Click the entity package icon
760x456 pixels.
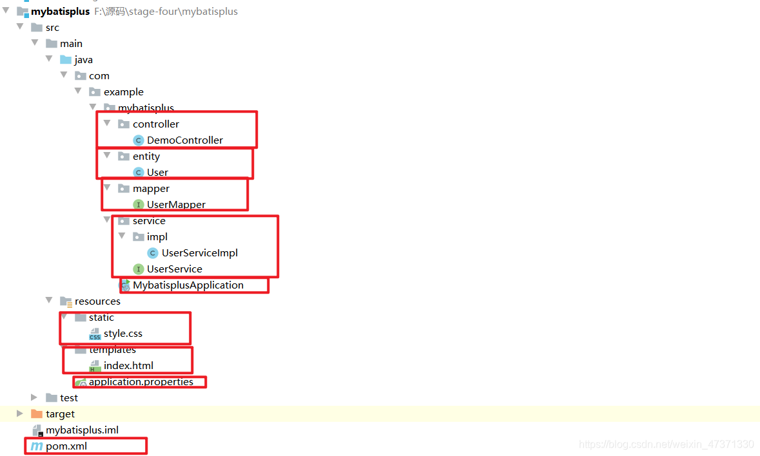tap(124, 156)
